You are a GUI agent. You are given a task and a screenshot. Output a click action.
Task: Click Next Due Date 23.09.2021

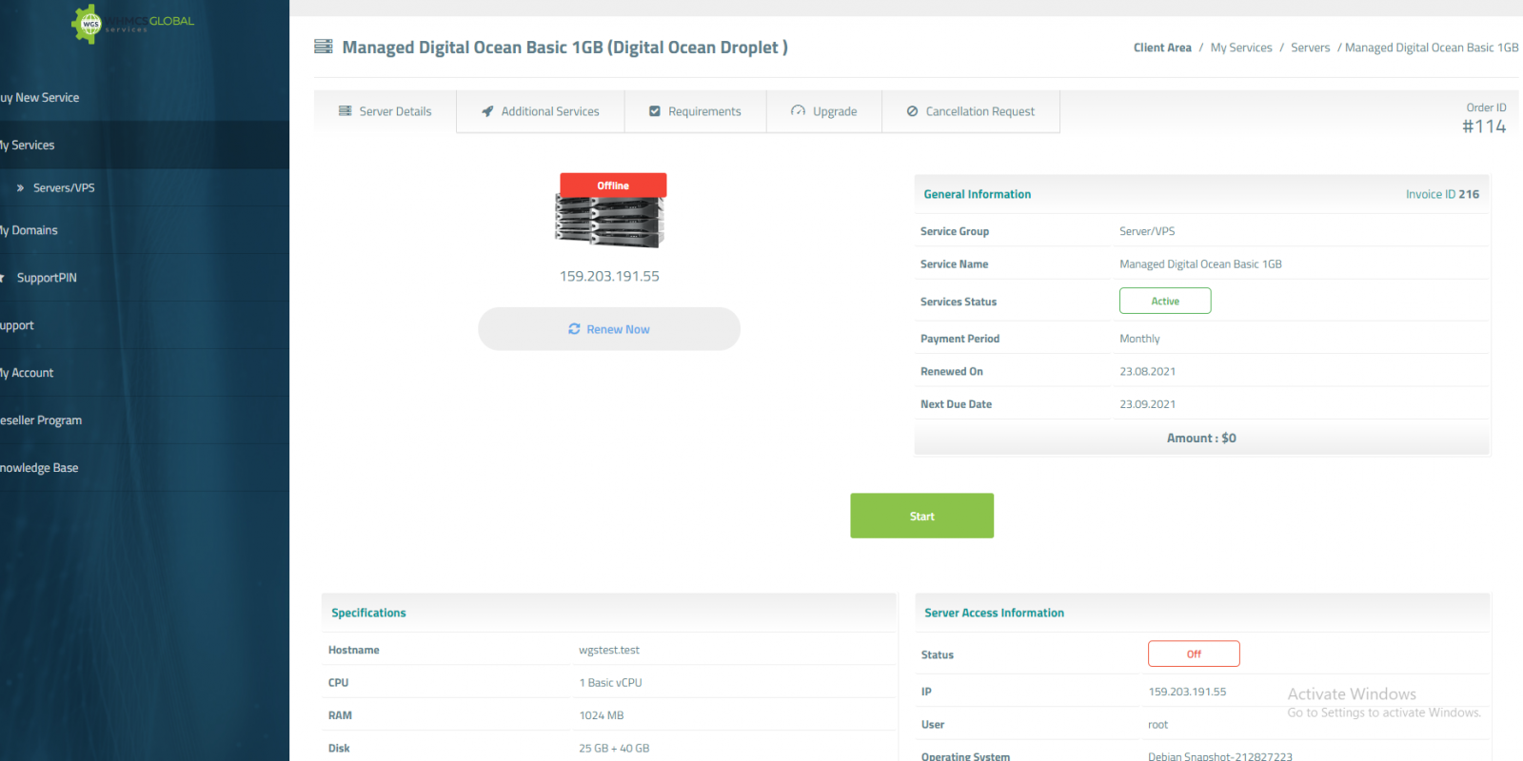(x=1147, y=404)
